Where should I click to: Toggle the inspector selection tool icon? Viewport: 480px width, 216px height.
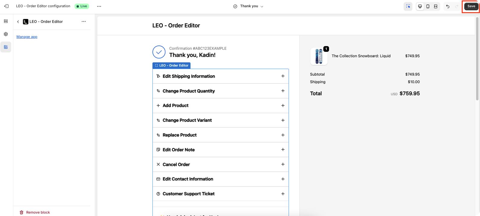coord(408,6)
